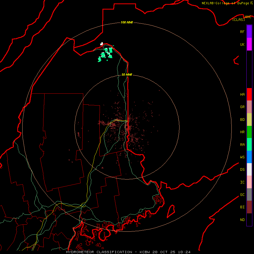Click the HYDROMETEOR CLASSIFICATION title text

click(x=99, y=252)
